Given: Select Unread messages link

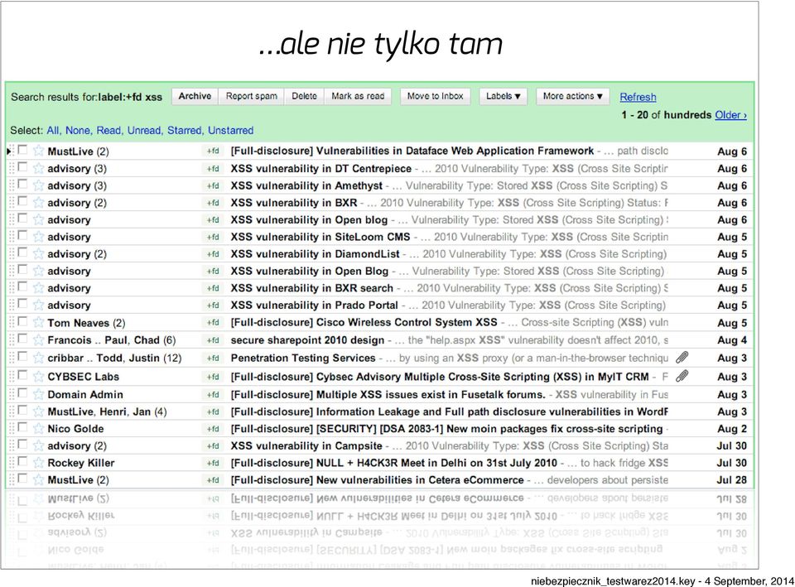Looking at the screenshot, I should point(144,130).
